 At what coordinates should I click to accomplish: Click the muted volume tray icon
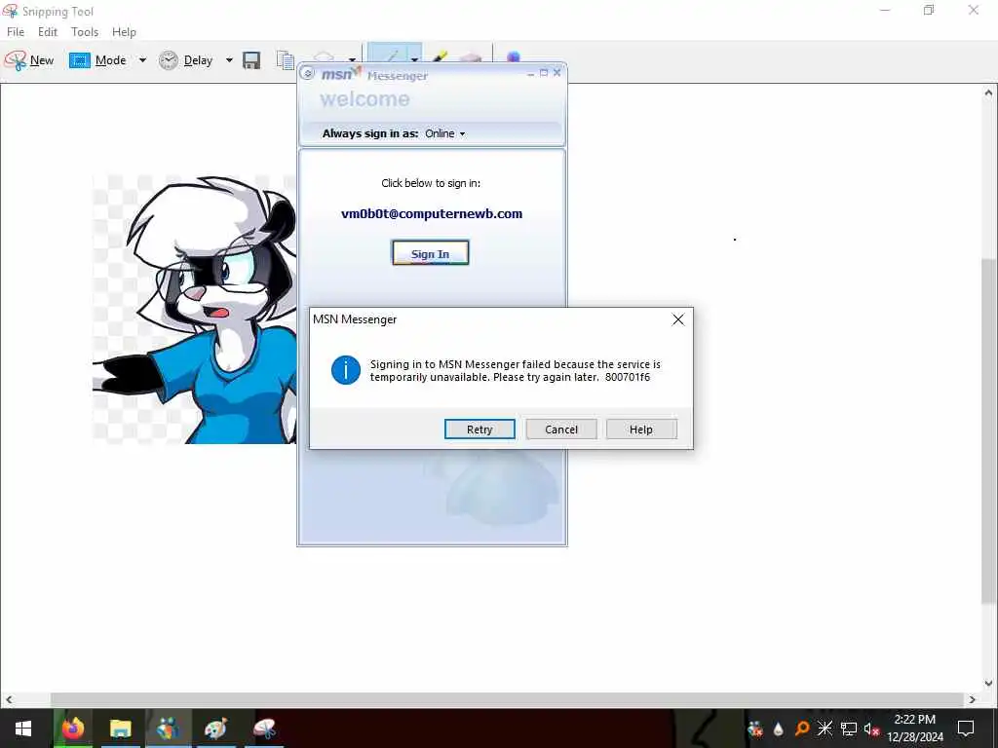click(x=871, y=729)
